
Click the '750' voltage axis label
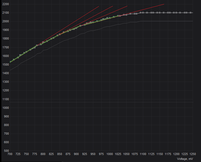pyautogui.click(x=26, y=154)
